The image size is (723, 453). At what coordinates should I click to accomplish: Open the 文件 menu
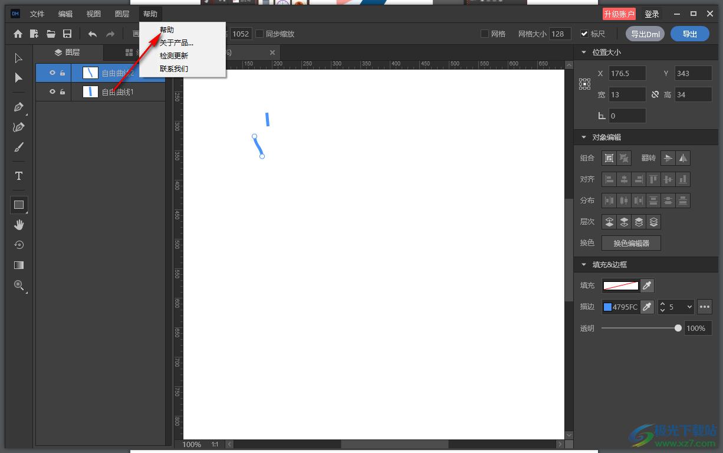37,14
